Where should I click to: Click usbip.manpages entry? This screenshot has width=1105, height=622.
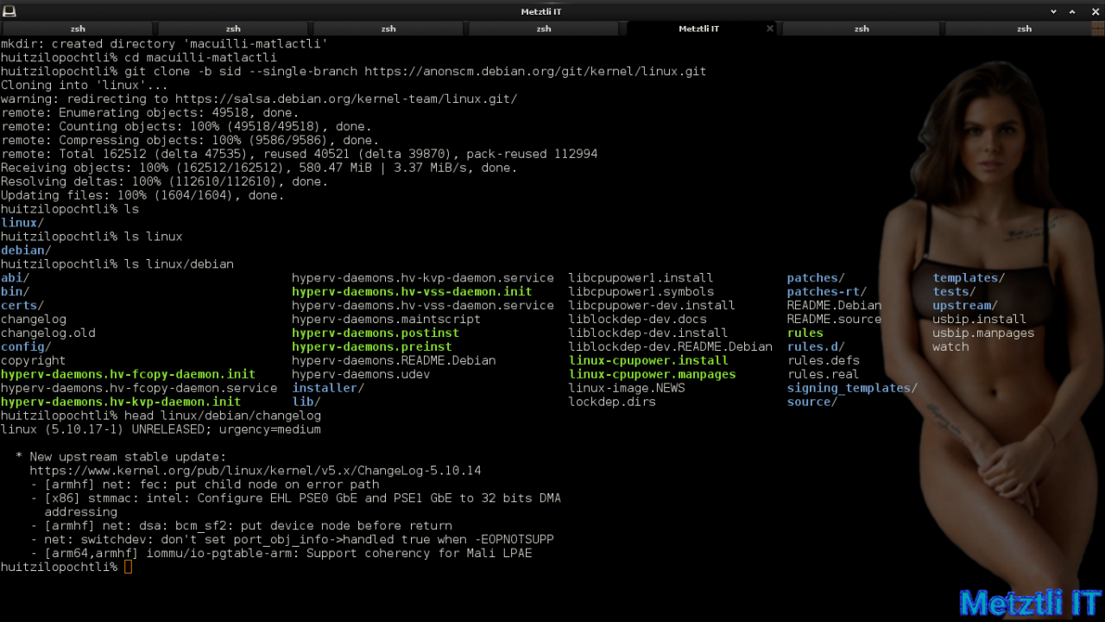pos(983,333)
